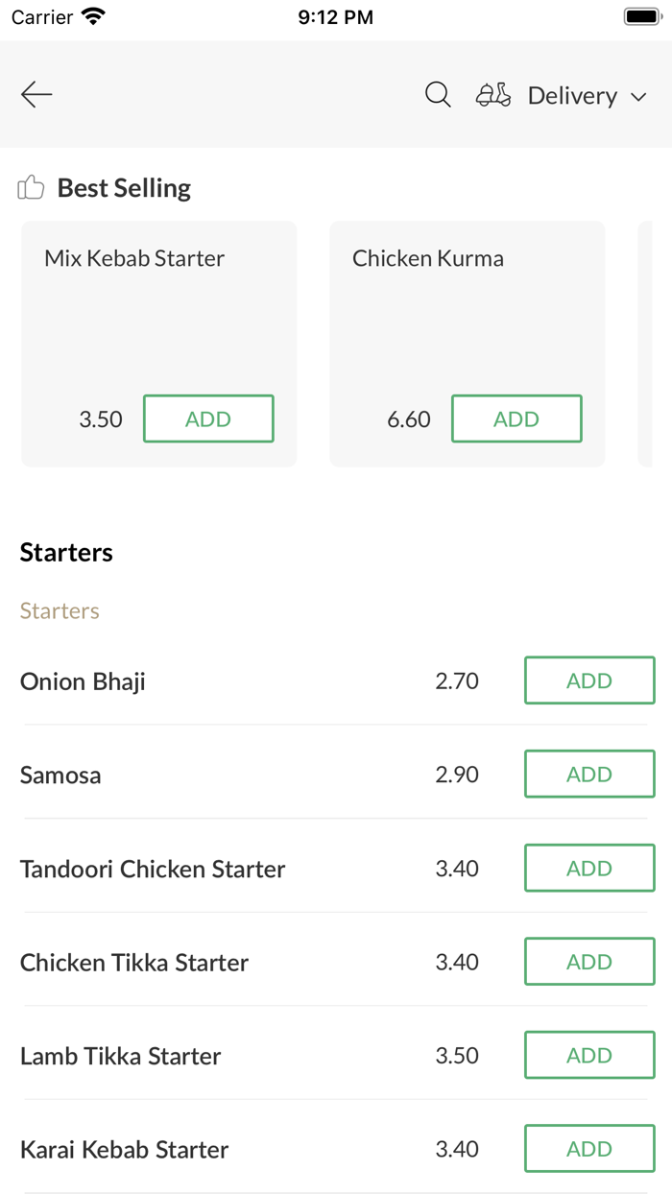This screenshot has height=1194, width=672.
Task: Add Samosa to basket
Action: [x=589, y=774]
